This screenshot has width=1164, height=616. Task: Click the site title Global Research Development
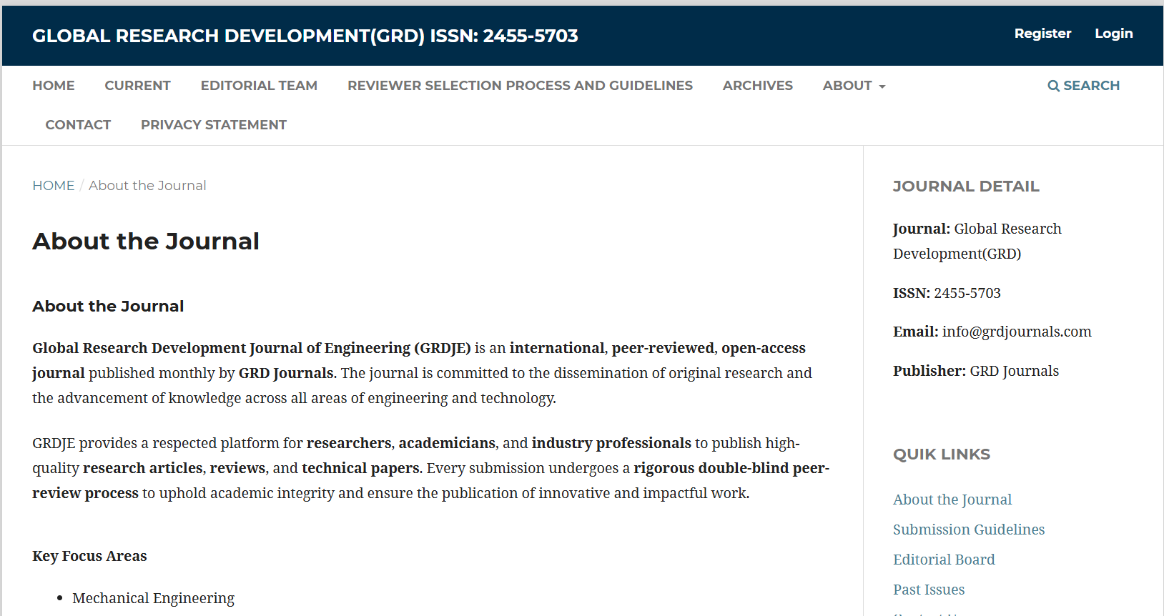tap(305, 36)
